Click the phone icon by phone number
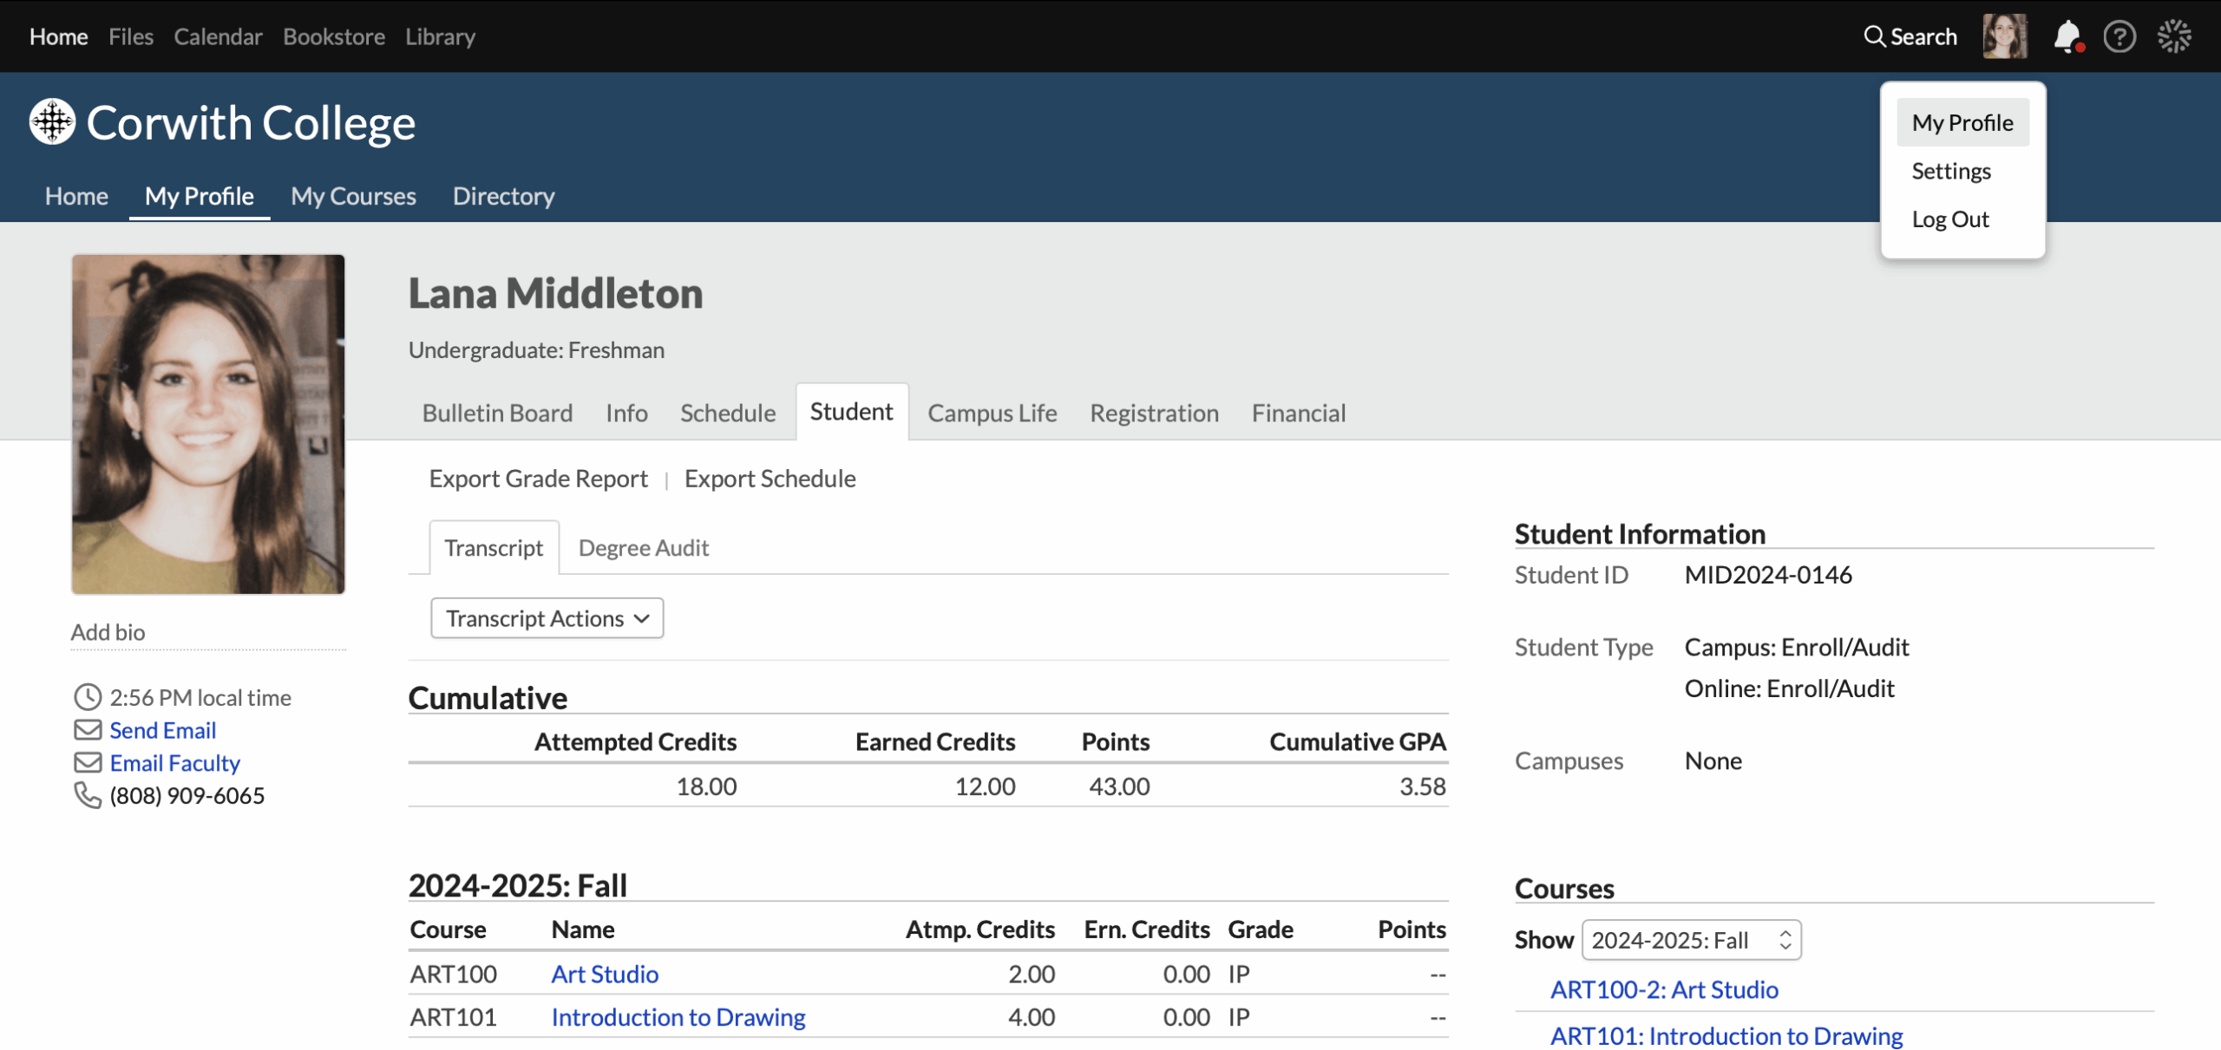Screen dimensions: 2221x1050 (88, 795)
